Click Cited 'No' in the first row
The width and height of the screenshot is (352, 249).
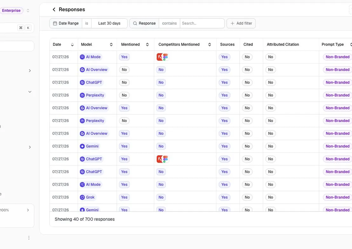(x=247, y=57)
